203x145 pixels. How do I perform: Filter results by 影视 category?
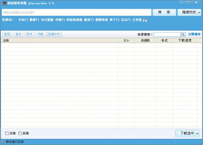point(7,34)
